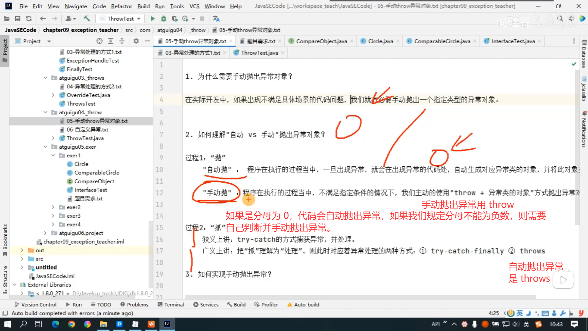Screen dimensions: 588x331
Task: Click the Translate toolbar icon
Action: point(216,19)
